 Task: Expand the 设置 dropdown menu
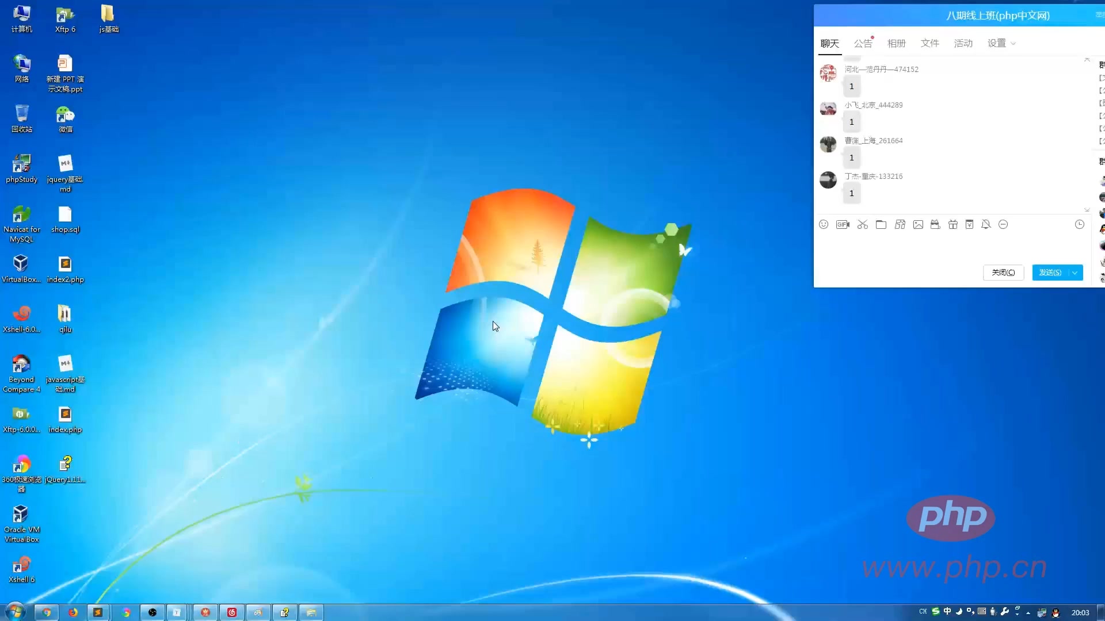point(1001,43)
